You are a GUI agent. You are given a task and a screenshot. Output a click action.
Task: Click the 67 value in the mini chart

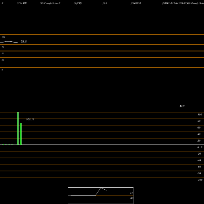(131, 193)
